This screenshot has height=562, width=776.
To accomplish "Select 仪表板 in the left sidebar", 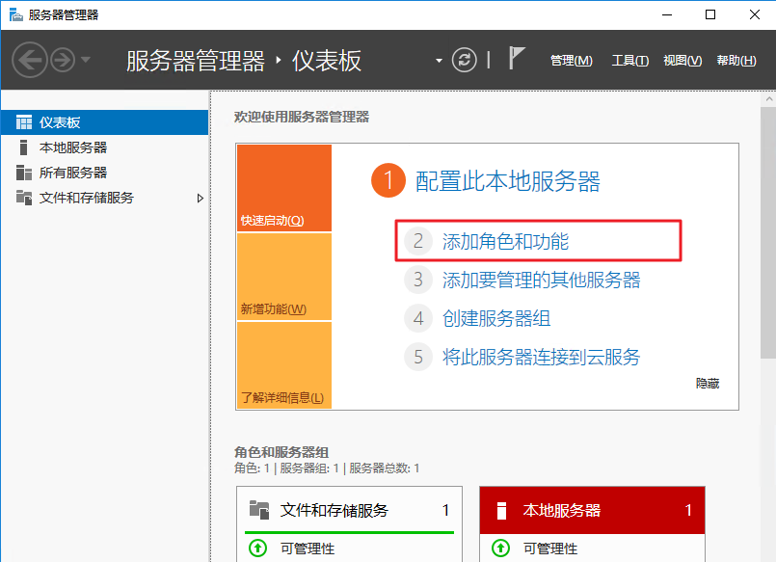I will tap(105, 122).
